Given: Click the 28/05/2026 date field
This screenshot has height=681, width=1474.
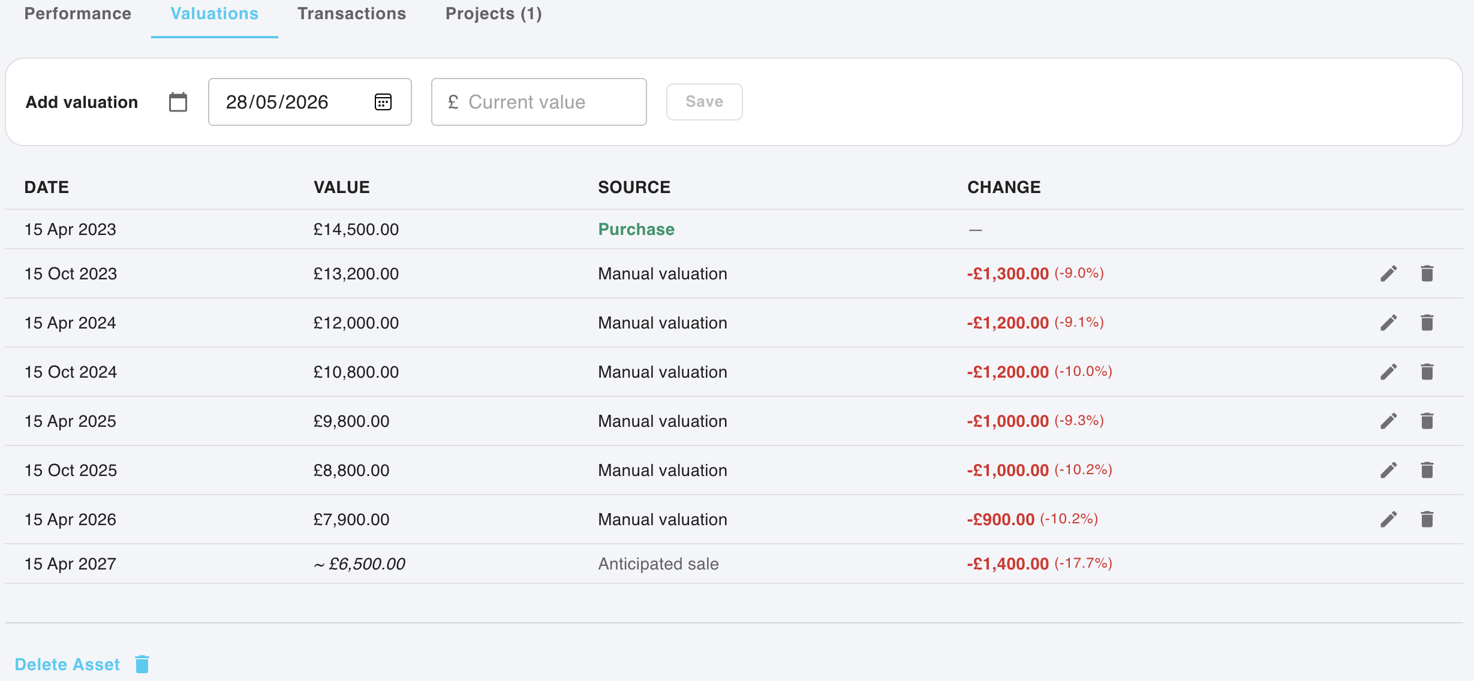Looking at the screenshot, I should pyautogui.click(x=310, y=102).
